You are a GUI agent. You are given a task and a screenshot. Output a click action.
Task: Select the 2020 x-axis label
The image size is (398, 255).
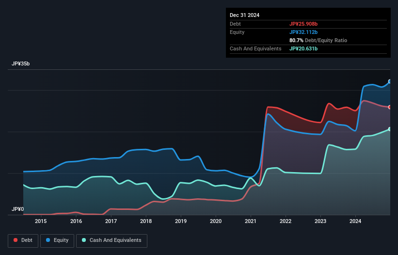tap(216, 221)
